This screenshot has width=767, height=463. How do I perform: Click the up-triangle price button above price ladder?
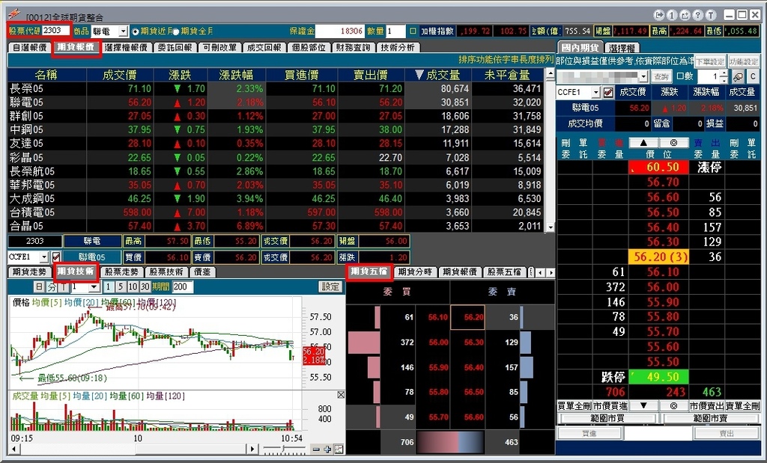(x=643, y=143)
